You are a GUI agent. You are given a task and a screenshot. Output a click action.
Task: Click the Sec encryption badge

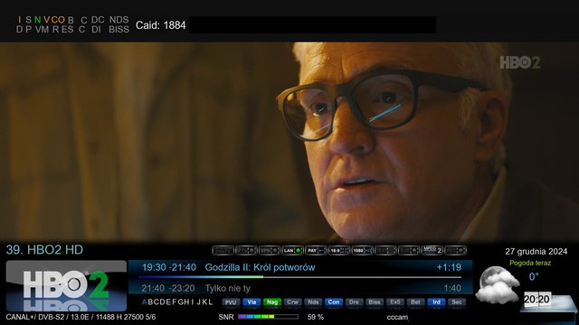tap(457, 302)
